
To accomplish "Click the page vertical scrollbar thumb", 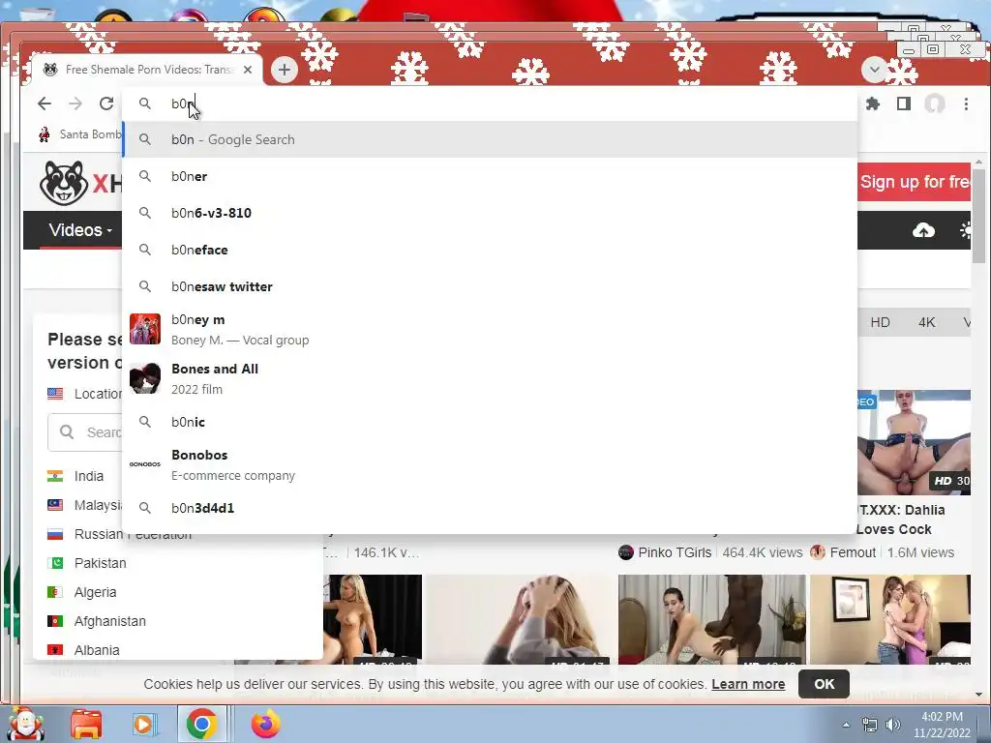I will (978, 217).
